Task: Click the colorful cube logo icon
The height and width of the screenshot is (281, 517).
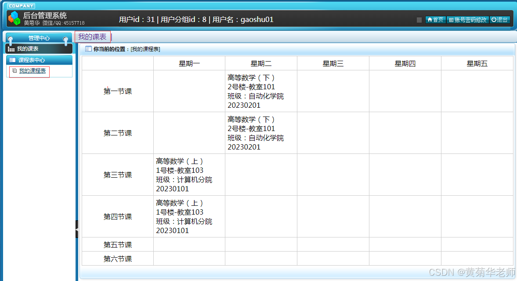Action: [14, 18]
